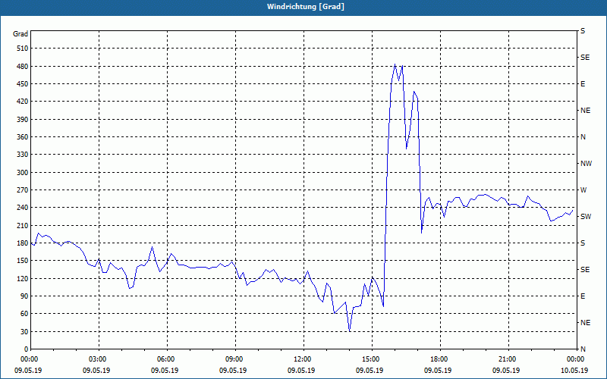
Task: Pick the 180 degree axis value
Action: point(23,243)
